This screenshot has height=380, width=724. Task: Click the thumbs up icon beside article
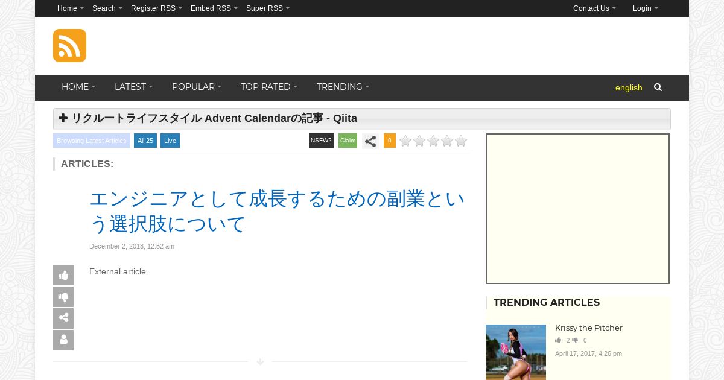click(x=63, y=275)
